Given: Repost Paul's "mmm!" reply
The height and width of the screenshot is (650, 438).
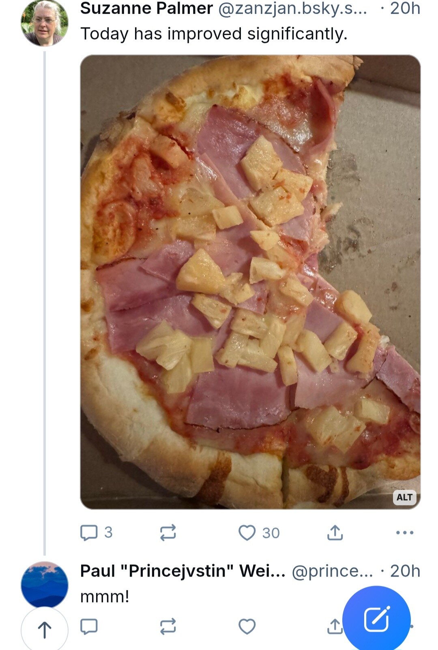Looking at the screenshot, I should [168, 626].
